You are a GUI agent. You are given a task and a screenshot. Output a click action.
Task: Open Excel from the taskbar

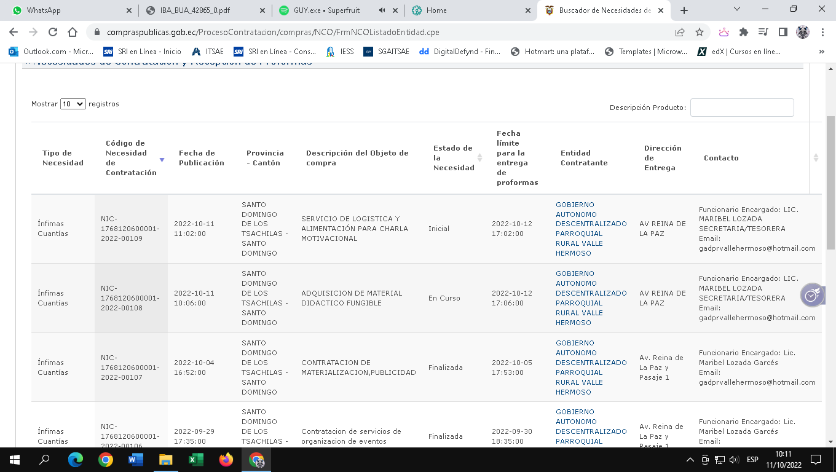click(x=196, y=460)
